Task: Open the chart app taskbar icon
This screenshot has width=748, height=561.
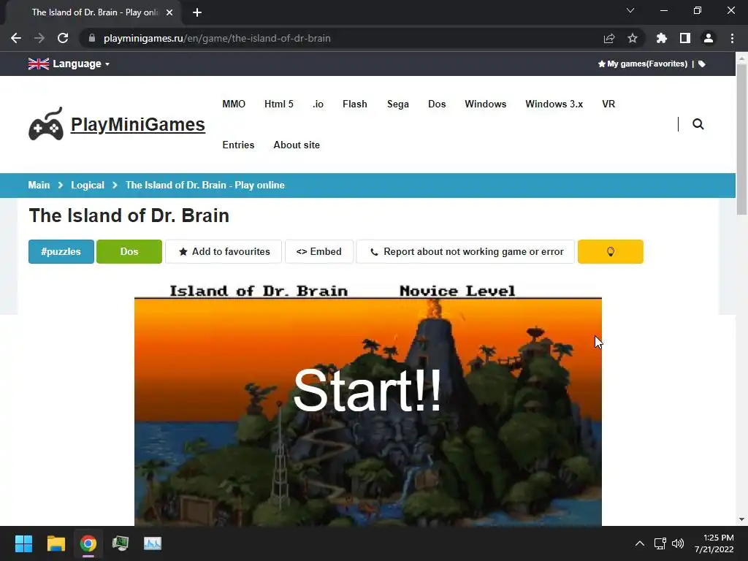Action: pos(153,543)
